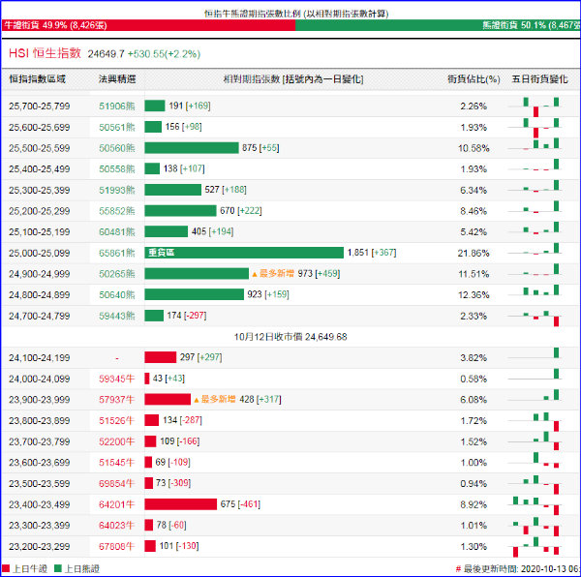Viewport: 581px width, 577px height.
Task: Open warrant link 60481熊
Action: pyautogui.click(x=117, y=232)
